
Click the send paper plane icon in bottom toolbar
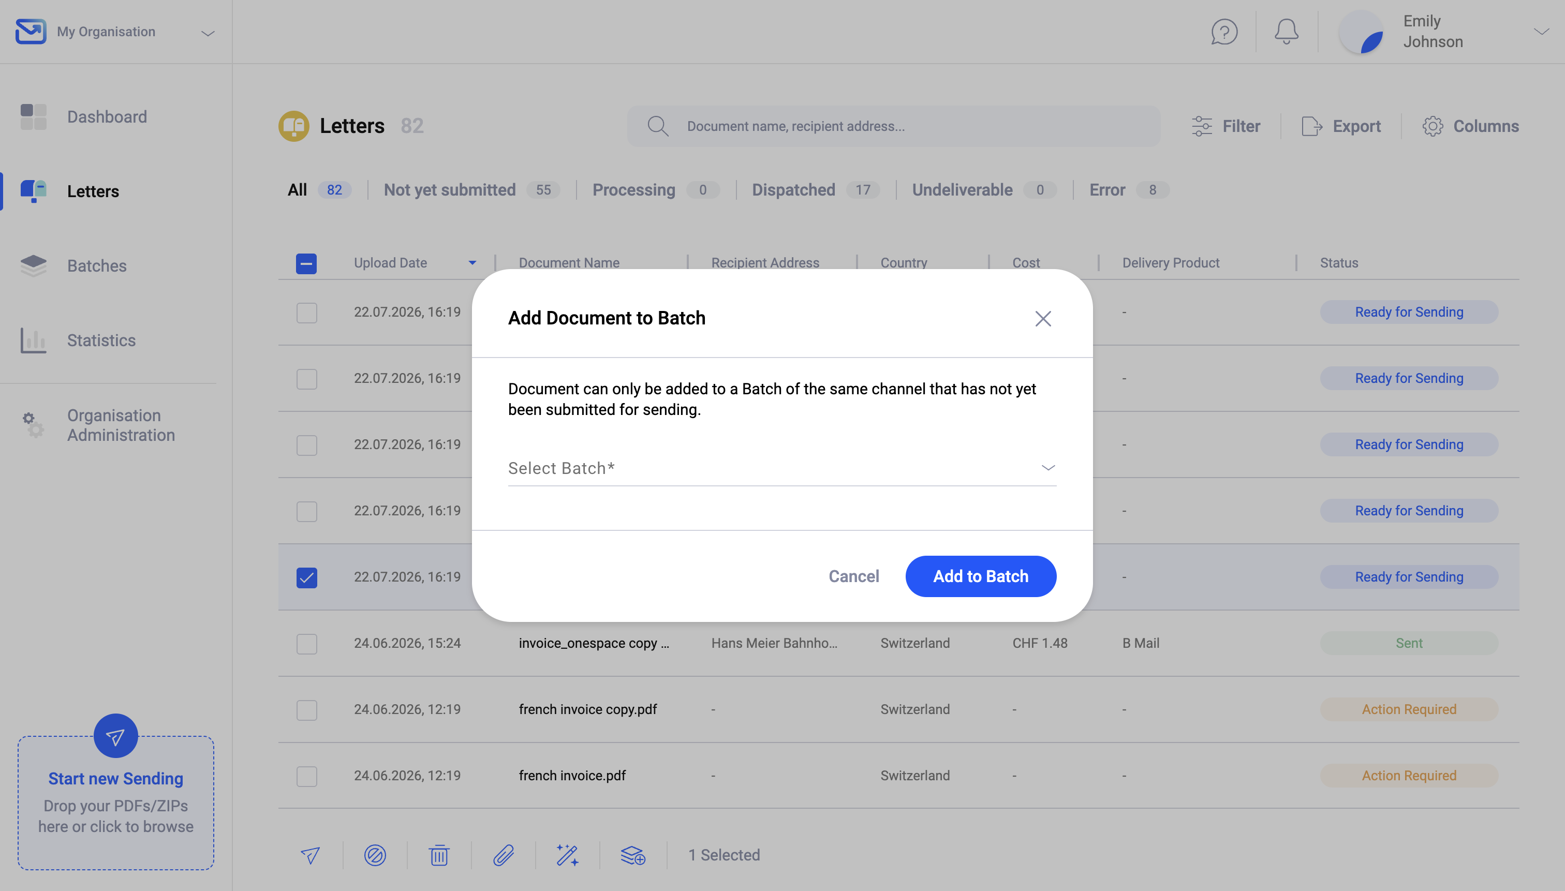coord(311,855)
